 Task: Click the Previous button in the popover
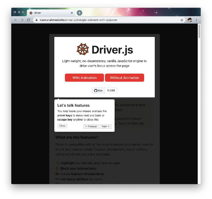pos(91,126)
